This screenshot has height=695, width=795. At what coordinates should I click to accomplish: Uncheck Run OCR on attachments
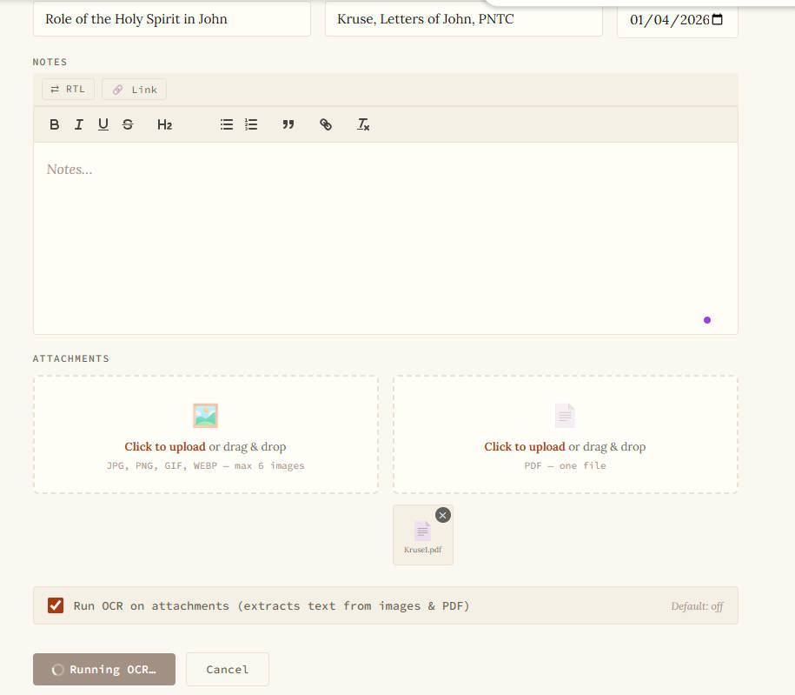56,605
